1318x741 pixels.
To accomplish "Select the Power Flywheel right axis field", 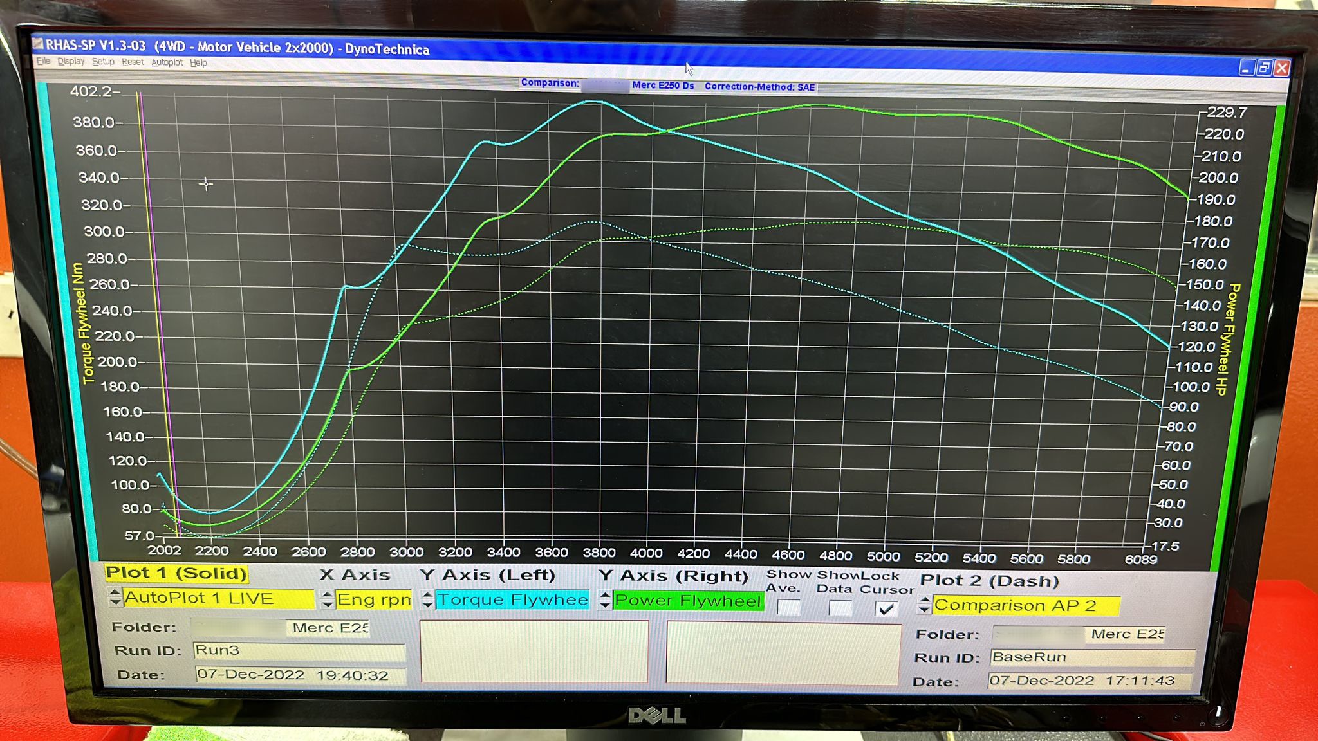I will [x=688, y=601].
